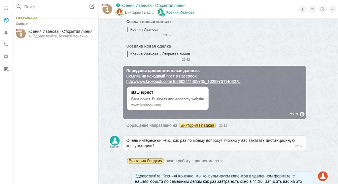Open settings gear in sidebar
This screenshot has width=338, height=184.
6,57
